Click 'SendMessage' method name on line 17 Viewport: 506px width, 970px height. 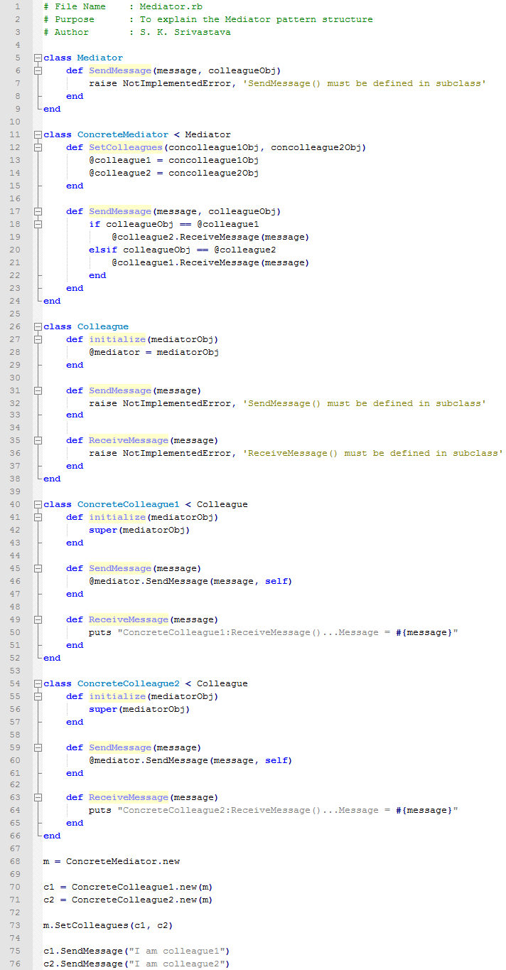[x=120, y=211]
